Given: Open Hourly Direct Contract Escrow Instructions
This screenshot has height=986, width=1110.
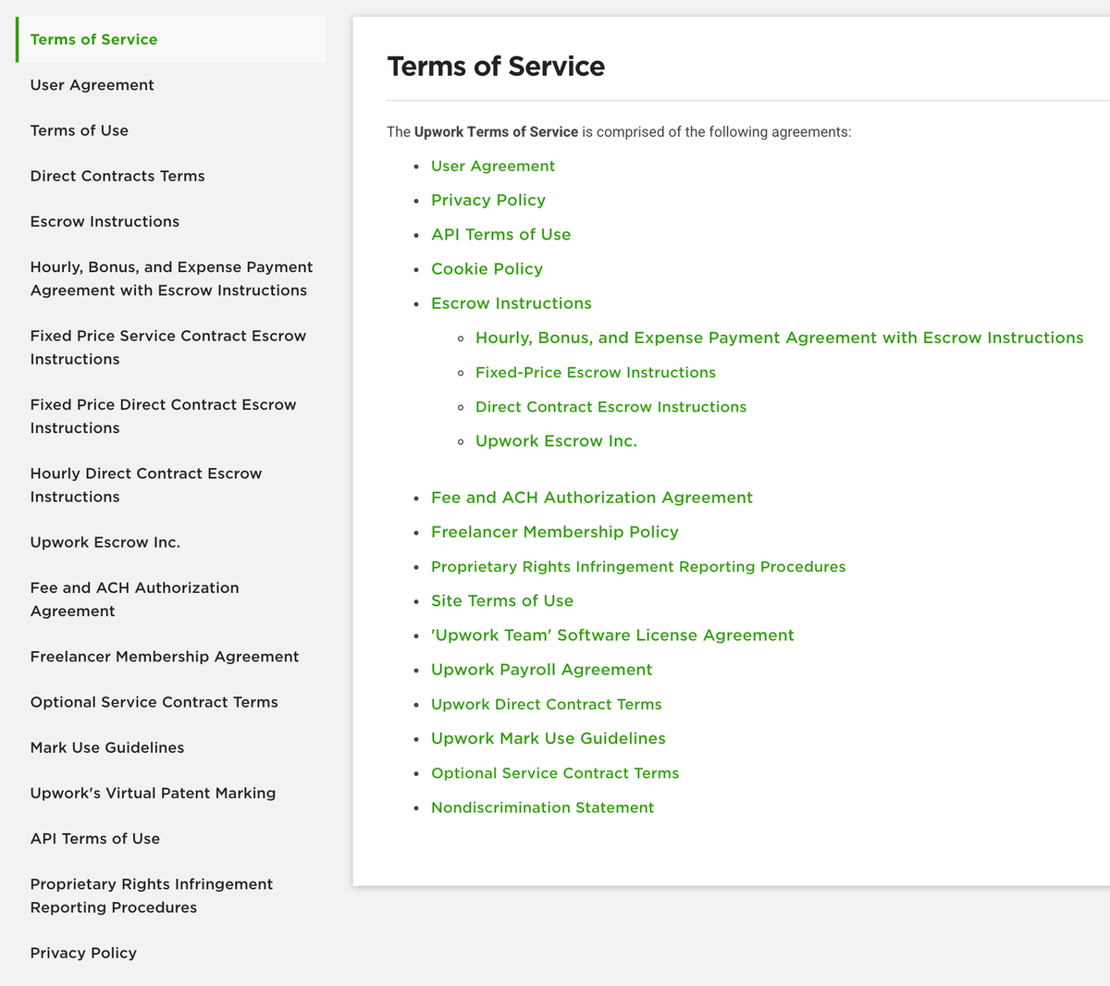Looking at the screenshot, I should click(146, 485).
